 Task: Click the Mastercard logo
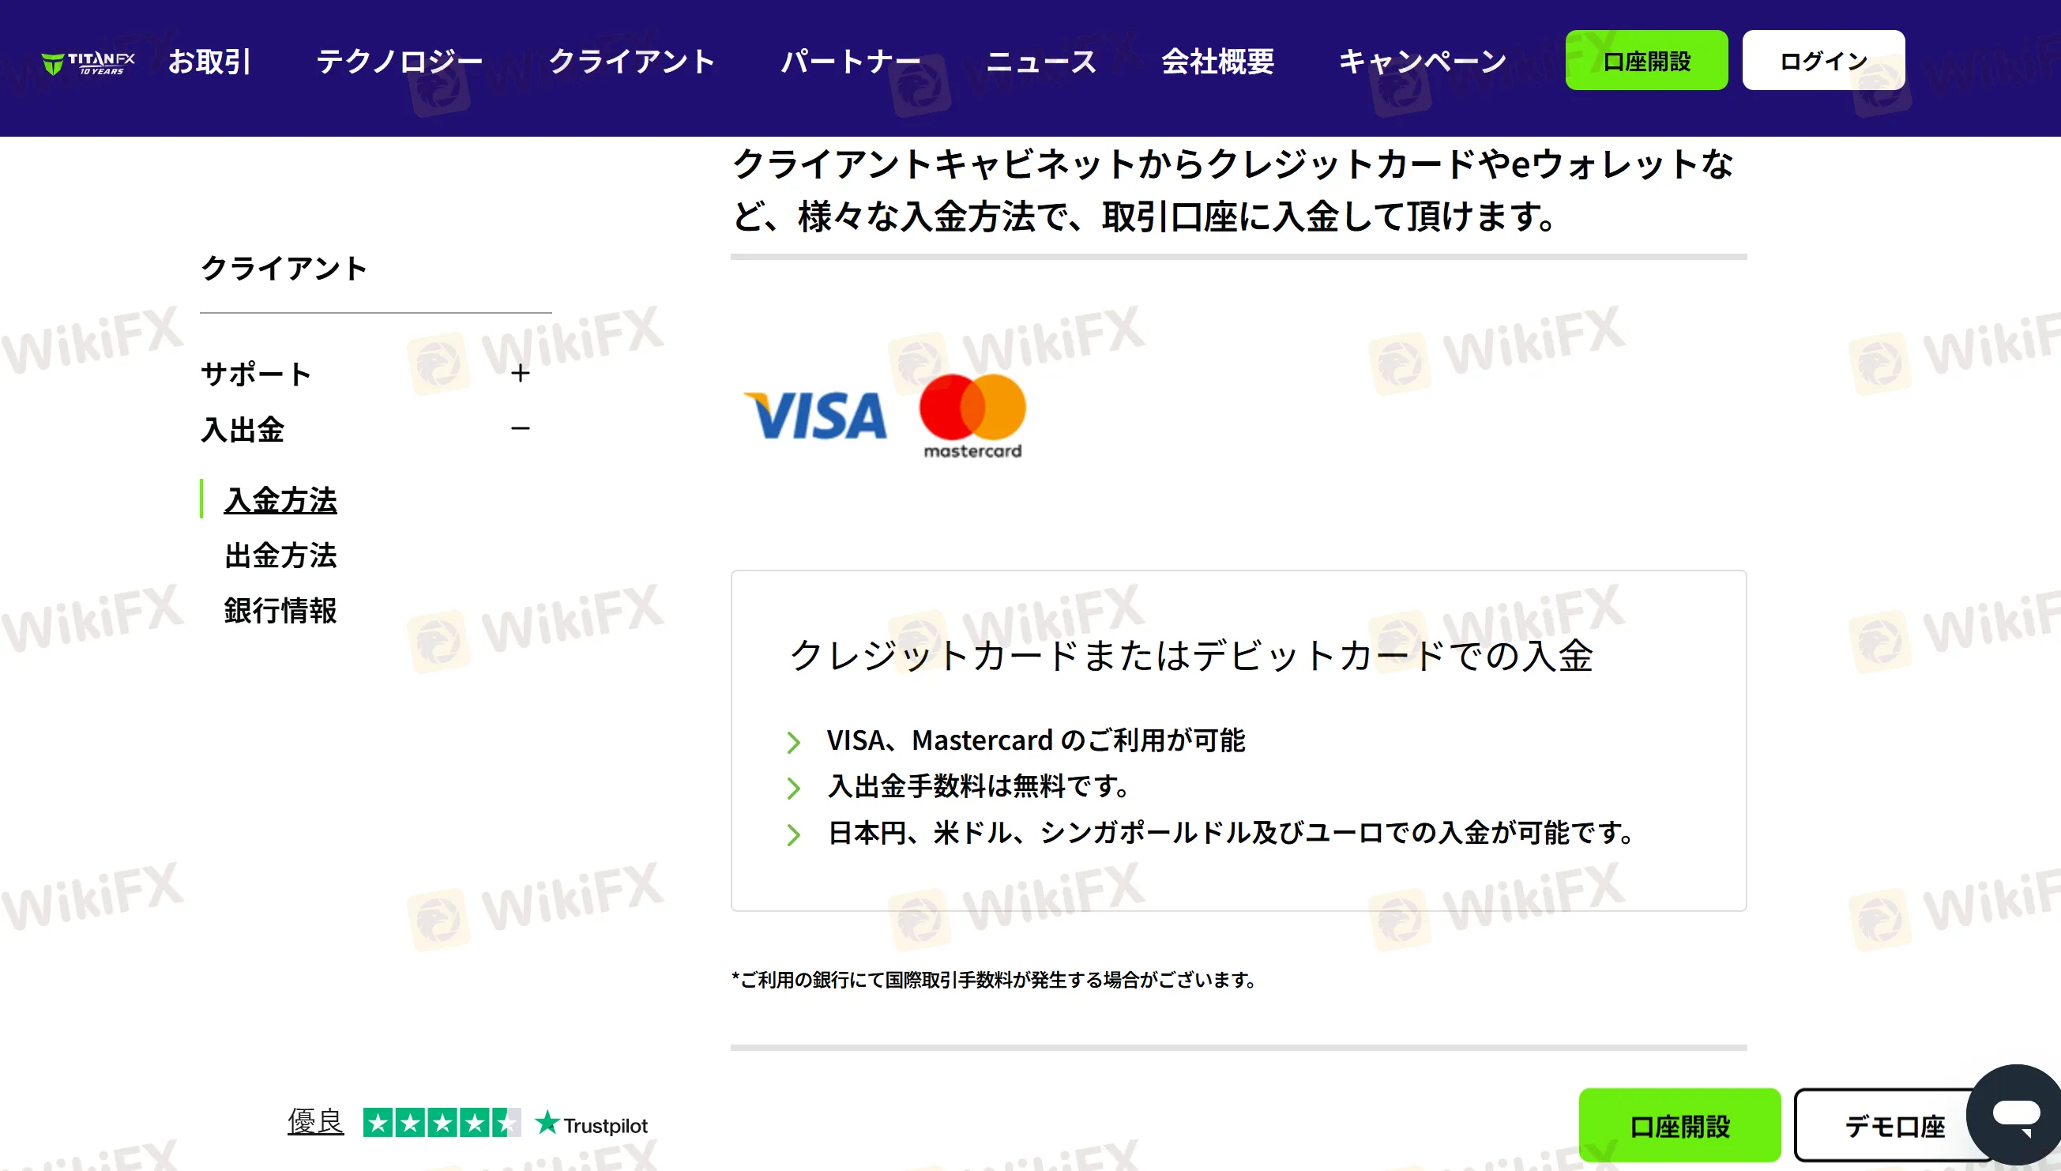972,416
